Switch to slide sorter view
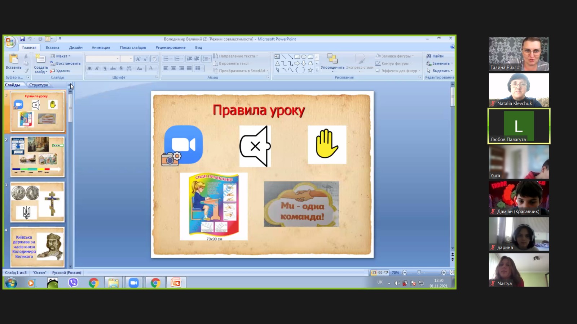The width and height of the screenshot is (577, 324). pos(380,273)
